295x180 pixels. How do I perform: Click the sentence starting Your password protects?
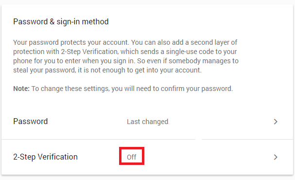tap(71, 42)
